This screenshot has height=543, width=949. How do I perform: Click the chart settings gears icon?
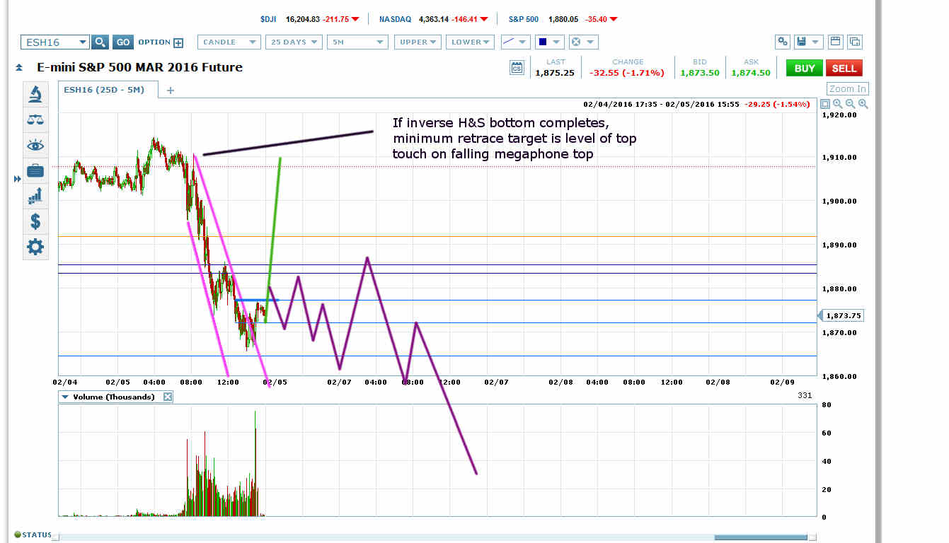[x=783, y=42]
